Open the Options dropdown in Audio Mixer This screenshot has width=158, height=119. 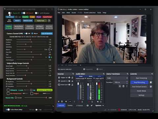pos(99,105)
